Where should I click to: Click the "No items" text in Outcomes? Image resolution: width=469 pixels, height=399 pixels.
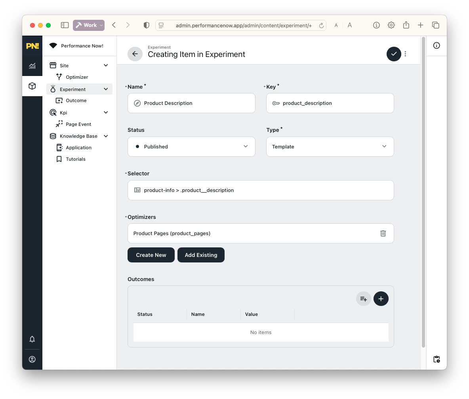click(261, 332)
